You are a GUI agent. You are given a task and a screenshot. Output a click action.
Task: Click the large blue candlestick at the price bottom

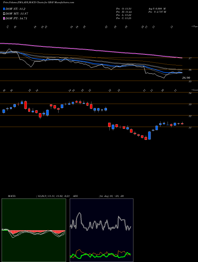[x=150, y=135]
